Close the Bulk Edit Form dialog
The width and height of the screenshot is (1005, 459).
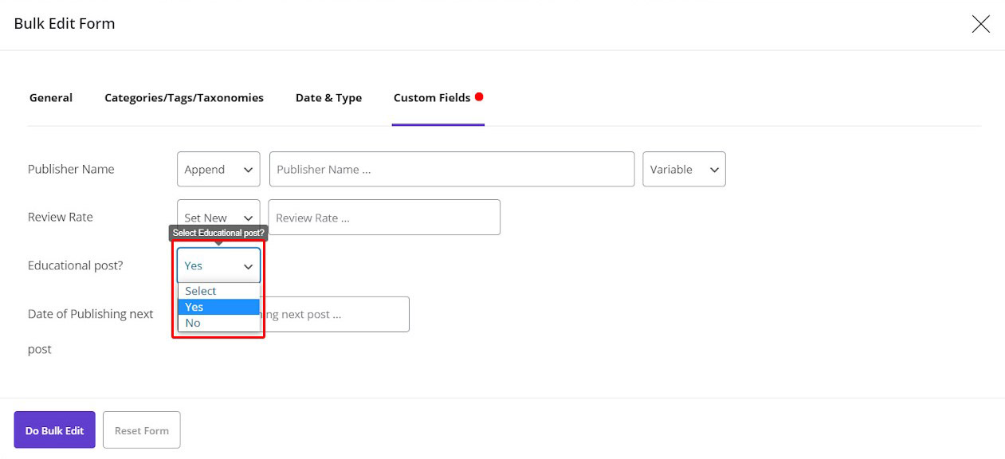(x=980, y=24)
